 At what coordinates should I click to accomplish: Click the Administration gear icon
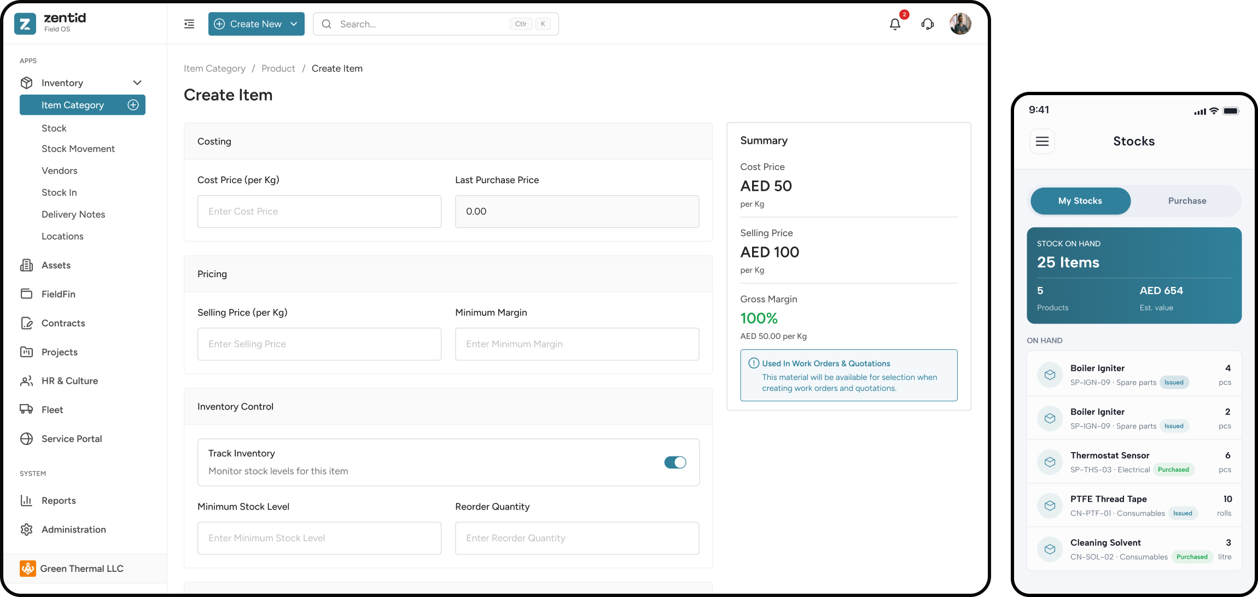26,530
